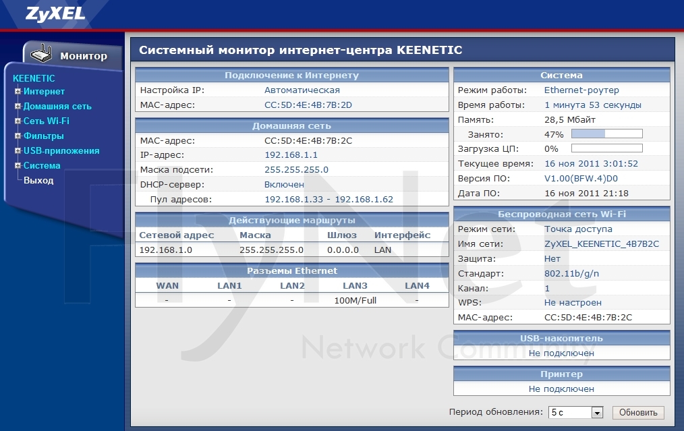Click network name ZyXEL_KEENETIC_4B7B2C
Image resolution: width=684 pixels, height=431 pixels.
pos(602,244)
